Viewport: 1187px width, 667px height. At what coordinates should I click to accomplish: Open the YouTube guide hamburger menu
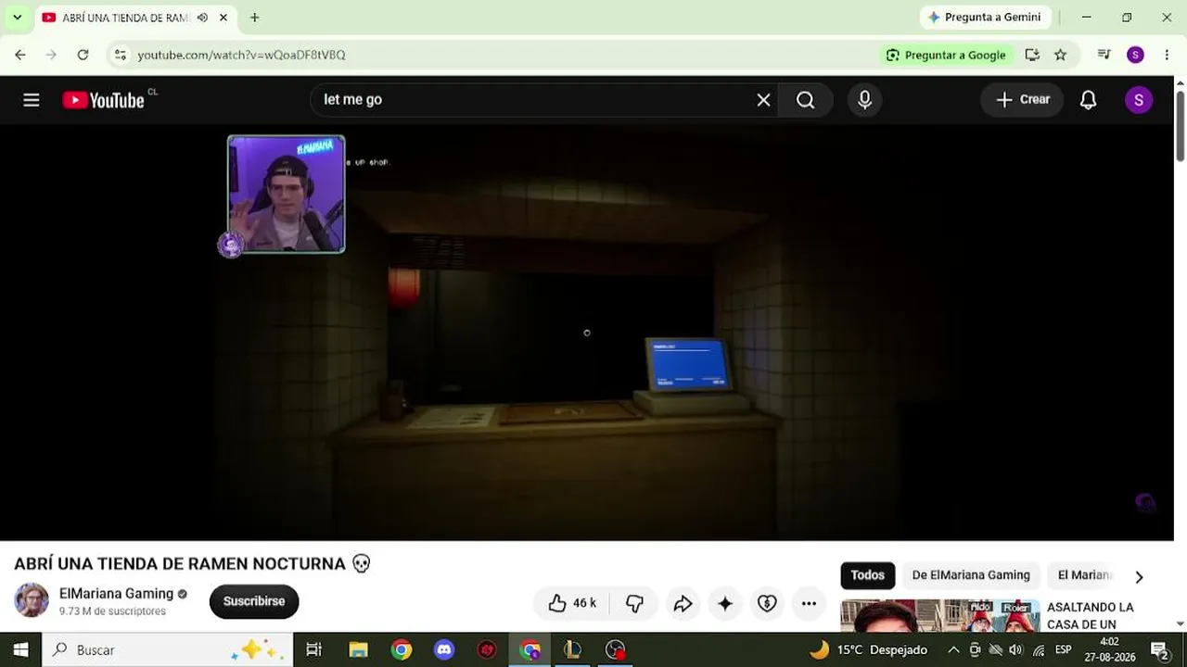click(x=32, y=100)
